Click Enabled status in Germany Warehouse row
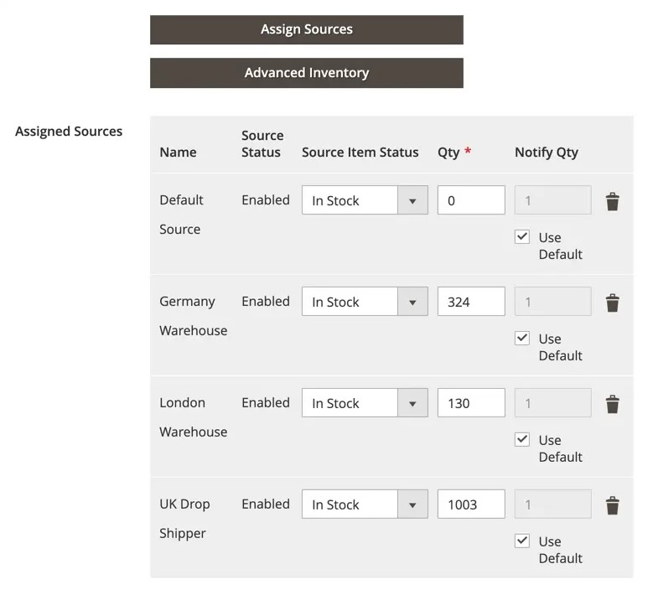The height and width of the screenshot is (595, 653). [266, 302]
